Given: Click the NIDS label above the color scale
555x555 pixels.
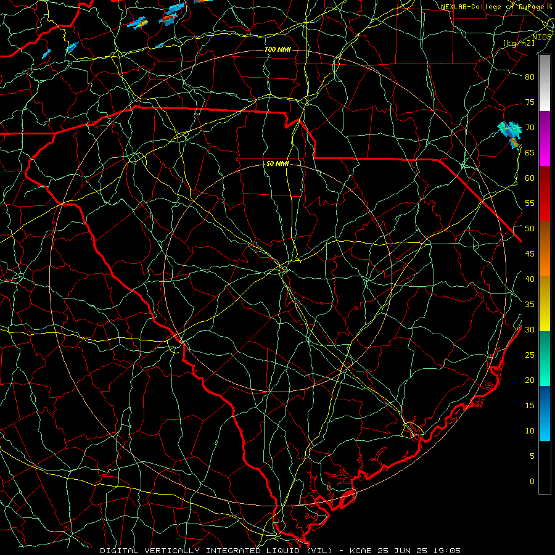Looking at the screenshot, I should coord(541,37).
